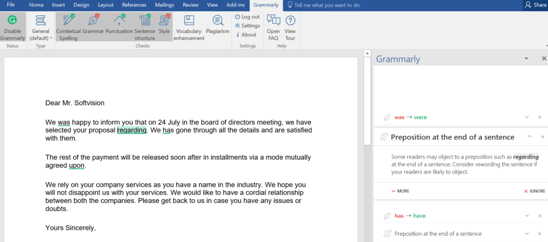This screenshot has width=548, height=242.
Task: Open Grammarly Settings
Action: [x=248, y=26]
